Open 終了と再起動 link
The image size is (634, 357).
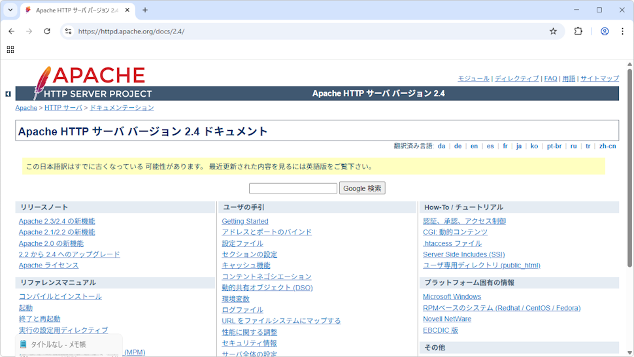point(40,318)
